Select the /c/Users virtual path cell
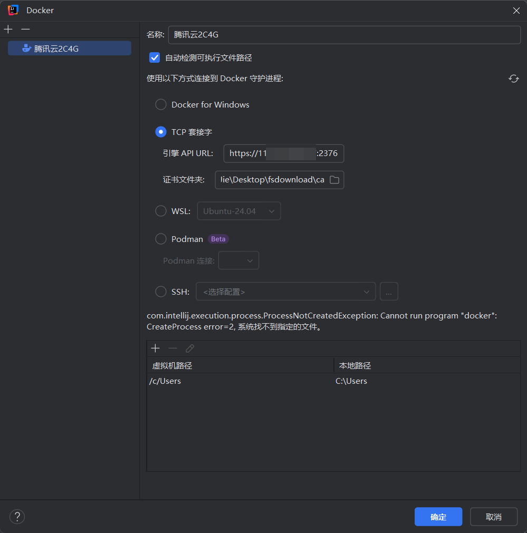Screen dimensions: 527x533 pos(240,381)
